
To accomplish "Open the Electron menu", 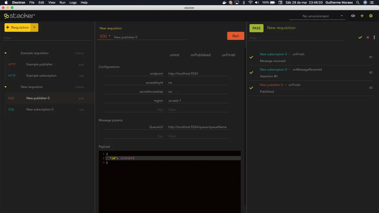I will (19, 2).
